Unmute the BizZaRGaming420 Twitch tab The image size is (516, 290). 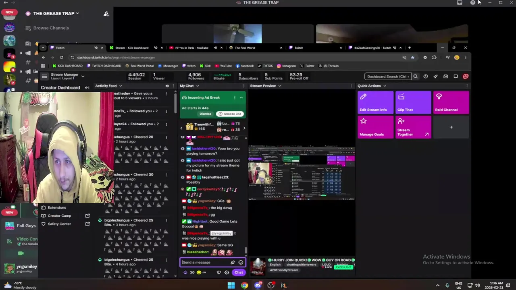(x=394, y=48)
